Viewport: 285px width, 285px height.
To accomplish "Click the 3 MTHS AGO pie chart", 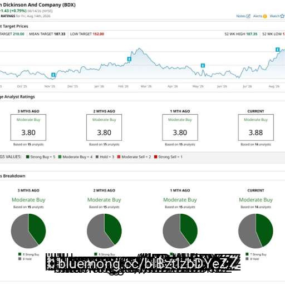I will 28,231.
